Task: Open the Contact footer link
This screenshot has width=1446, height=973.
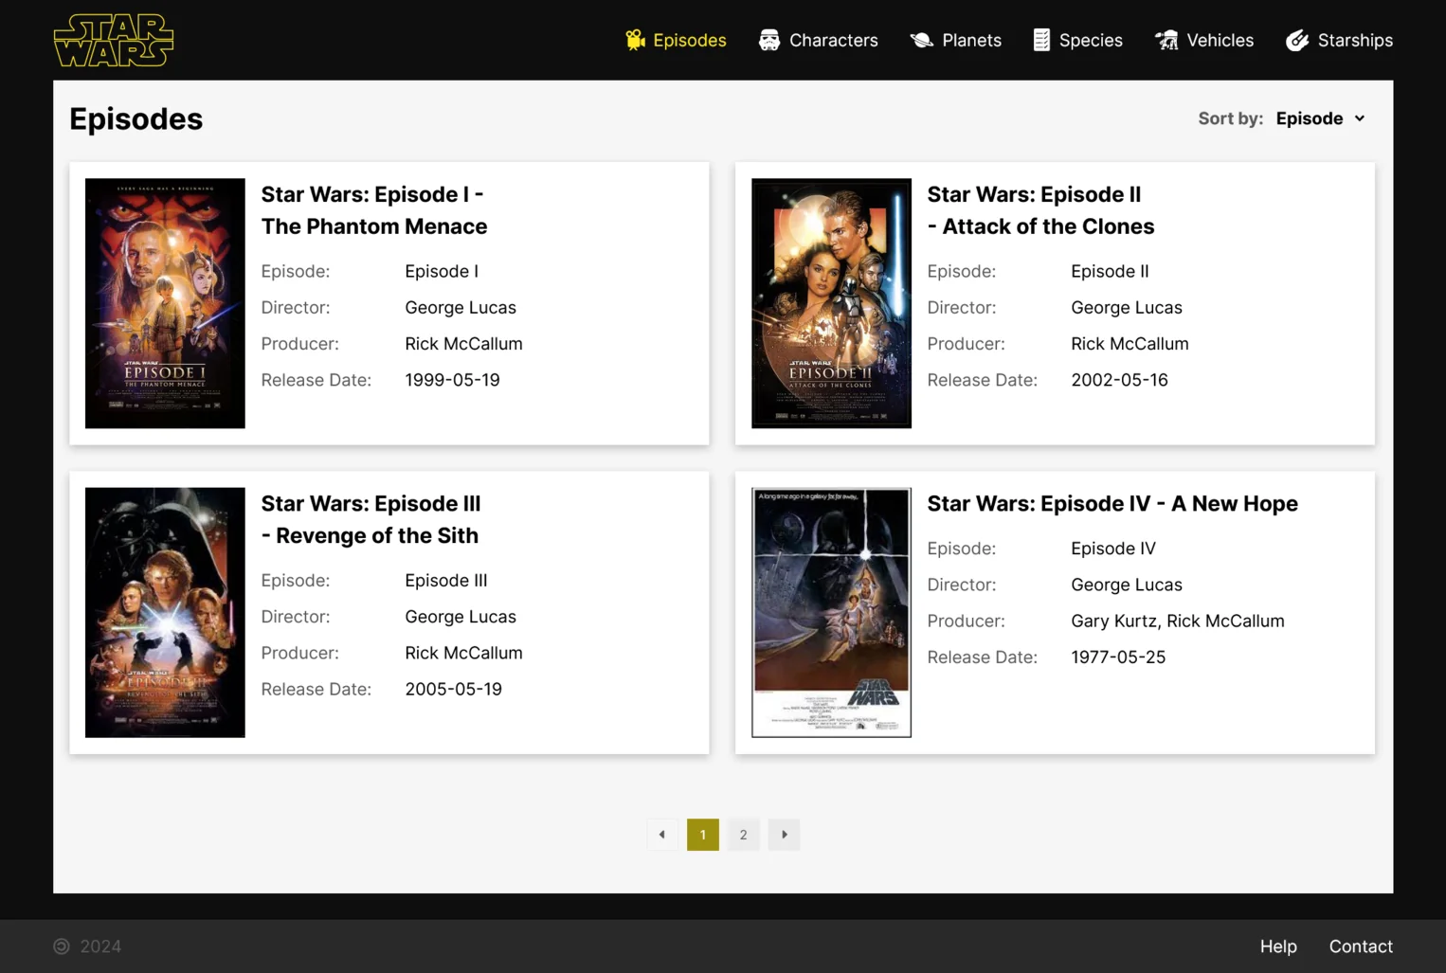Action: coord(1361,946)
